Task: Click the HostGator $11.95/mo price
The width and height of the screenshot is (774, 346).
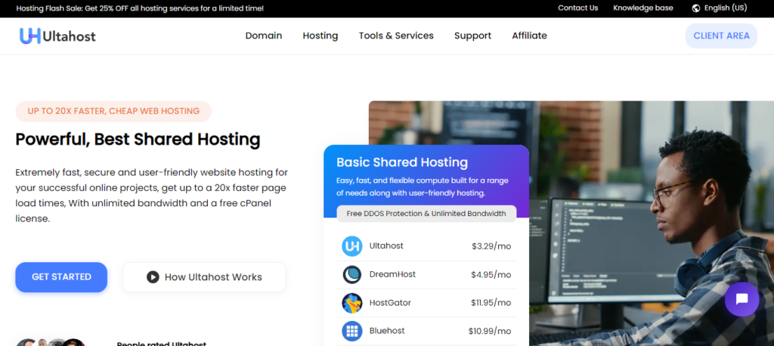Action: 490,303
